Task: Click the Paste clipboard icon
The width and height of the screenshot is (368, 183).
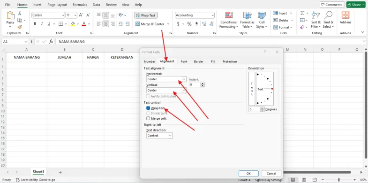Action: 10,15
